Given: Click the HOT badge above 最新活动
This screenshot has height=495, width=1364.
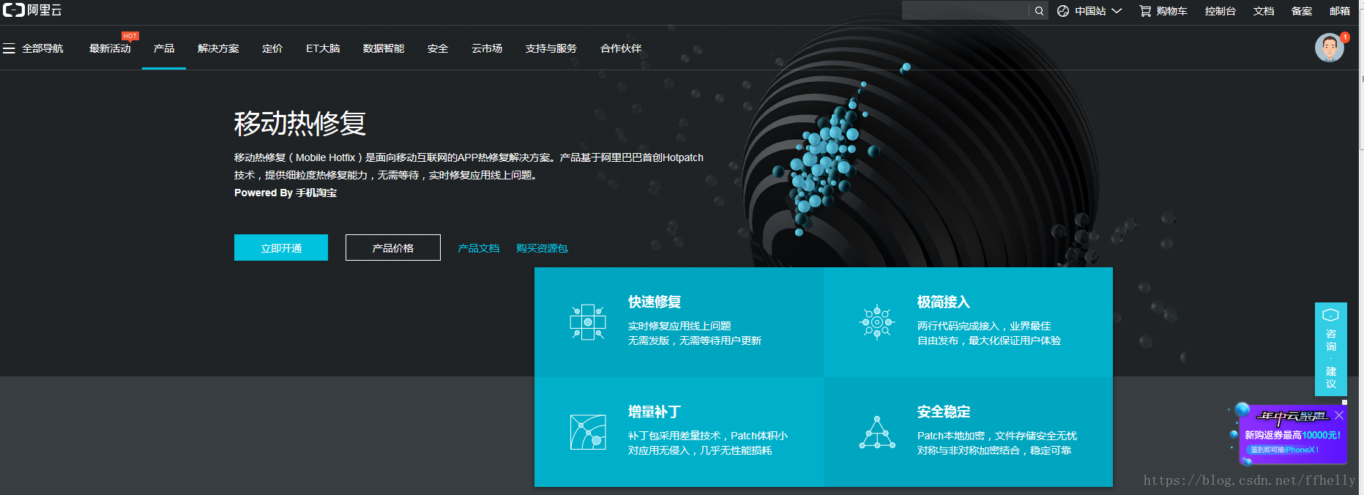Looking at the screenshot, I should (130, 36).
